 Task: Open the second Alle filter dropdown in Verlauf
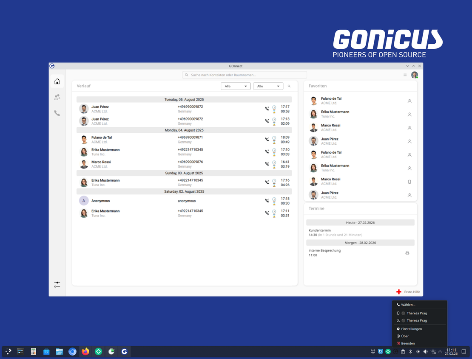click(268, 86)
